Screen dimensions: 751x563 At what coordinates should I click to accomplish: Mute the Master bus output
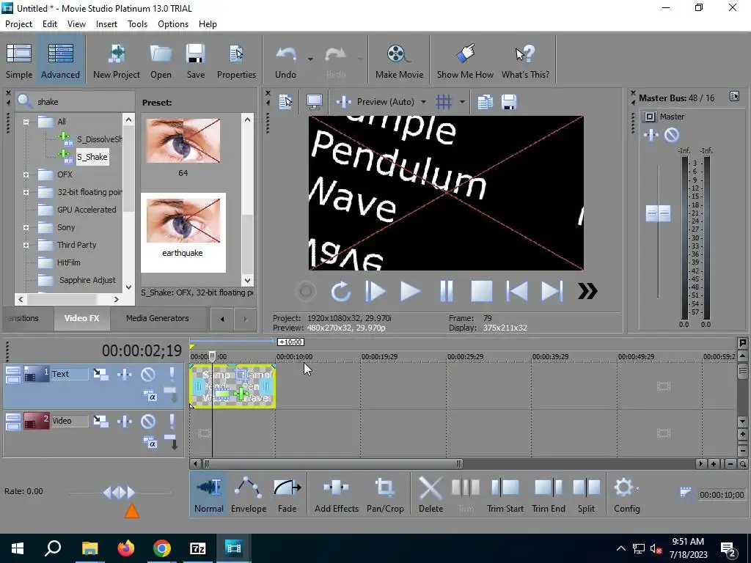coord(672,135)
